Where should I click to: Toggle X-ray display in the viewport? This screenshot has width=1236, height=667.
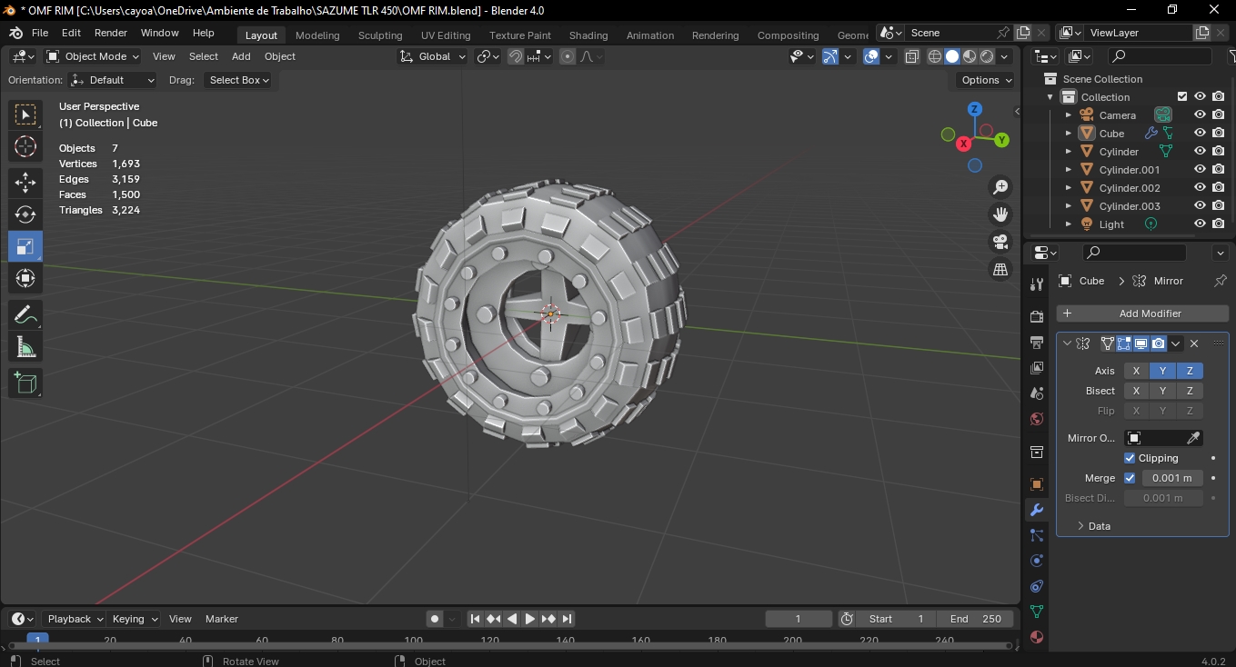click(912, 56)
